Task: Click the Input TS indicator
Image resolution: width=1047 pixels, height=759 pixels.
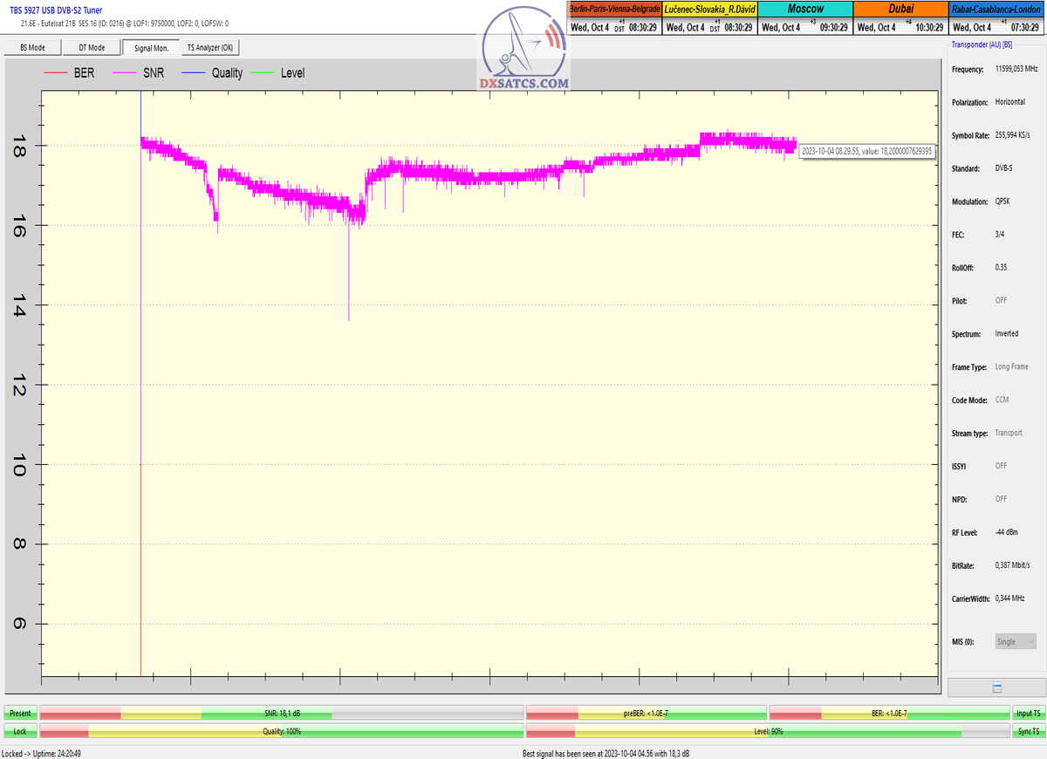Action: (1027, 714)
